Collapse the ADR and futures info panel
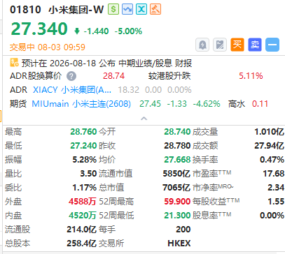 144,119
